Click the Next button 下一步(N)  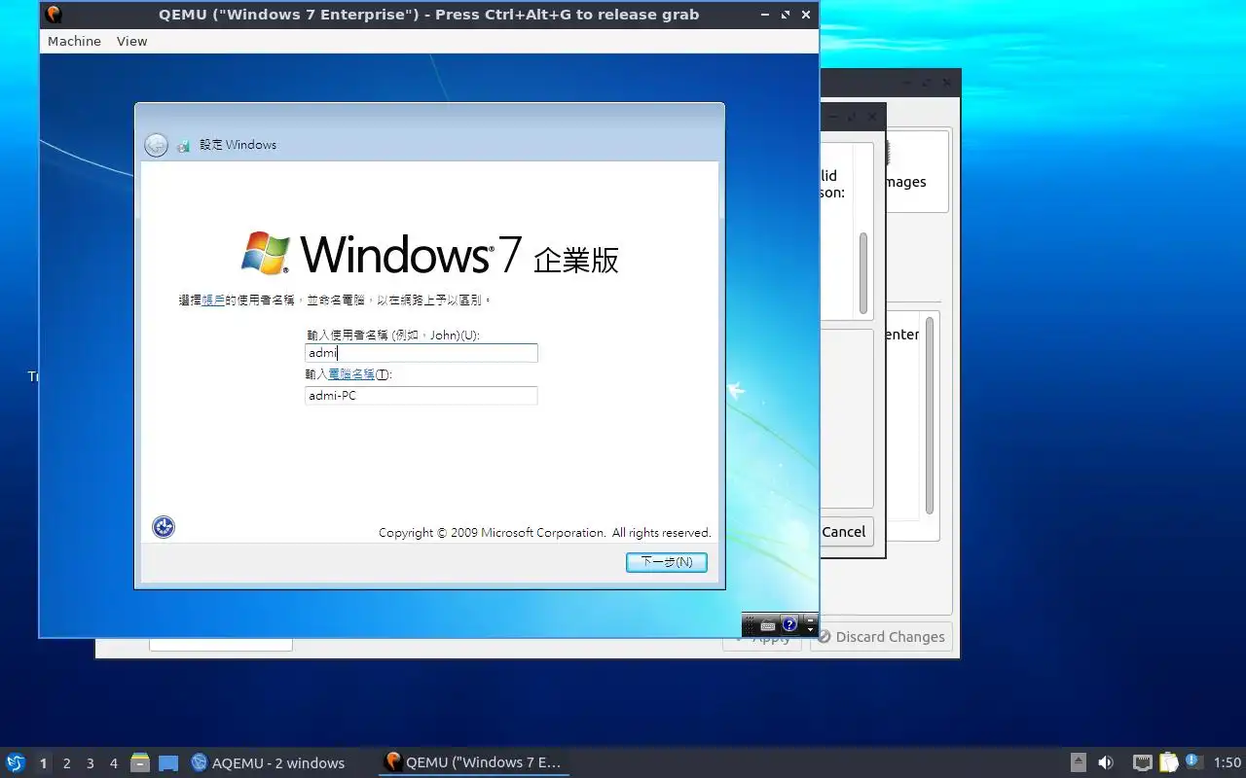pos(667,562)
